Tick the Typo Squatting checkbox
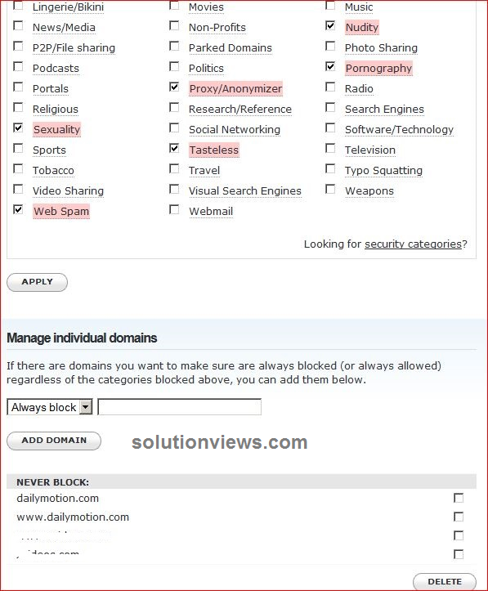 330,168
